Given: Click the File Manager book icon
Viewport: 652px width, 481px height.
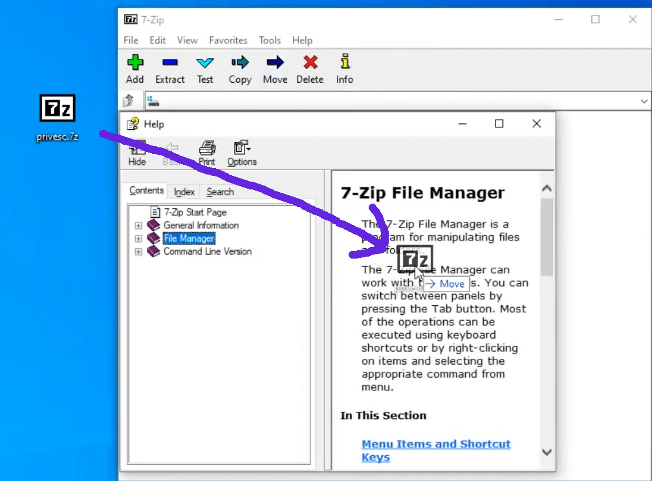Looking at the screenshot, I should point(153,238).
